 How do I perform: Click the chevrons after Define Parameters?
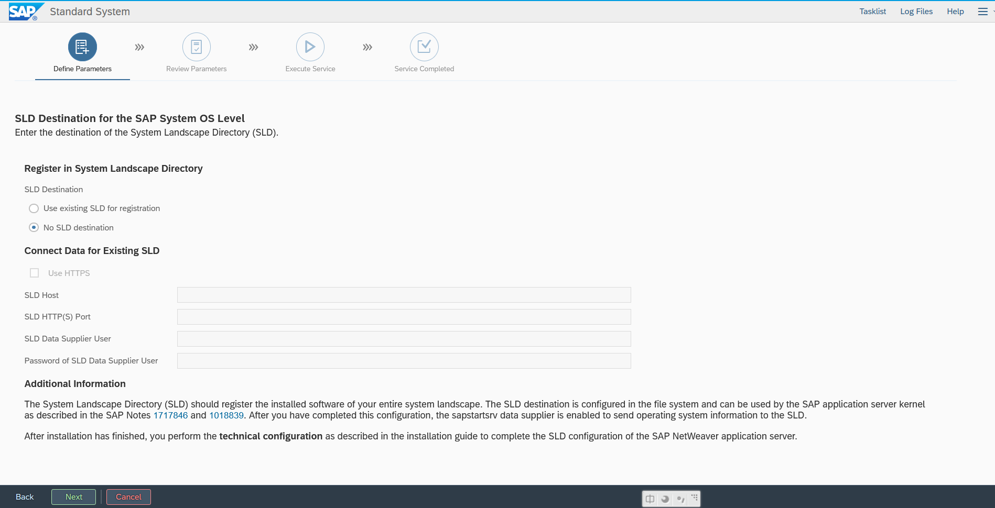139,47
